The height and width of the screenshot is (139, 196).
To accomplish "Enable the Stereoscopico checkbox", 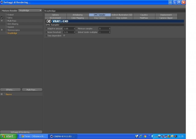I will coord(2,30).
